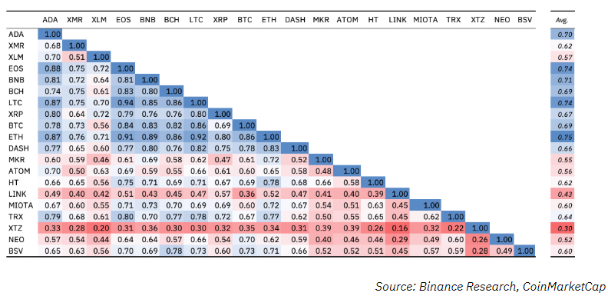
Task: Select the 0.88 EOS-ADA cell
Action: [x=51, y=68]
